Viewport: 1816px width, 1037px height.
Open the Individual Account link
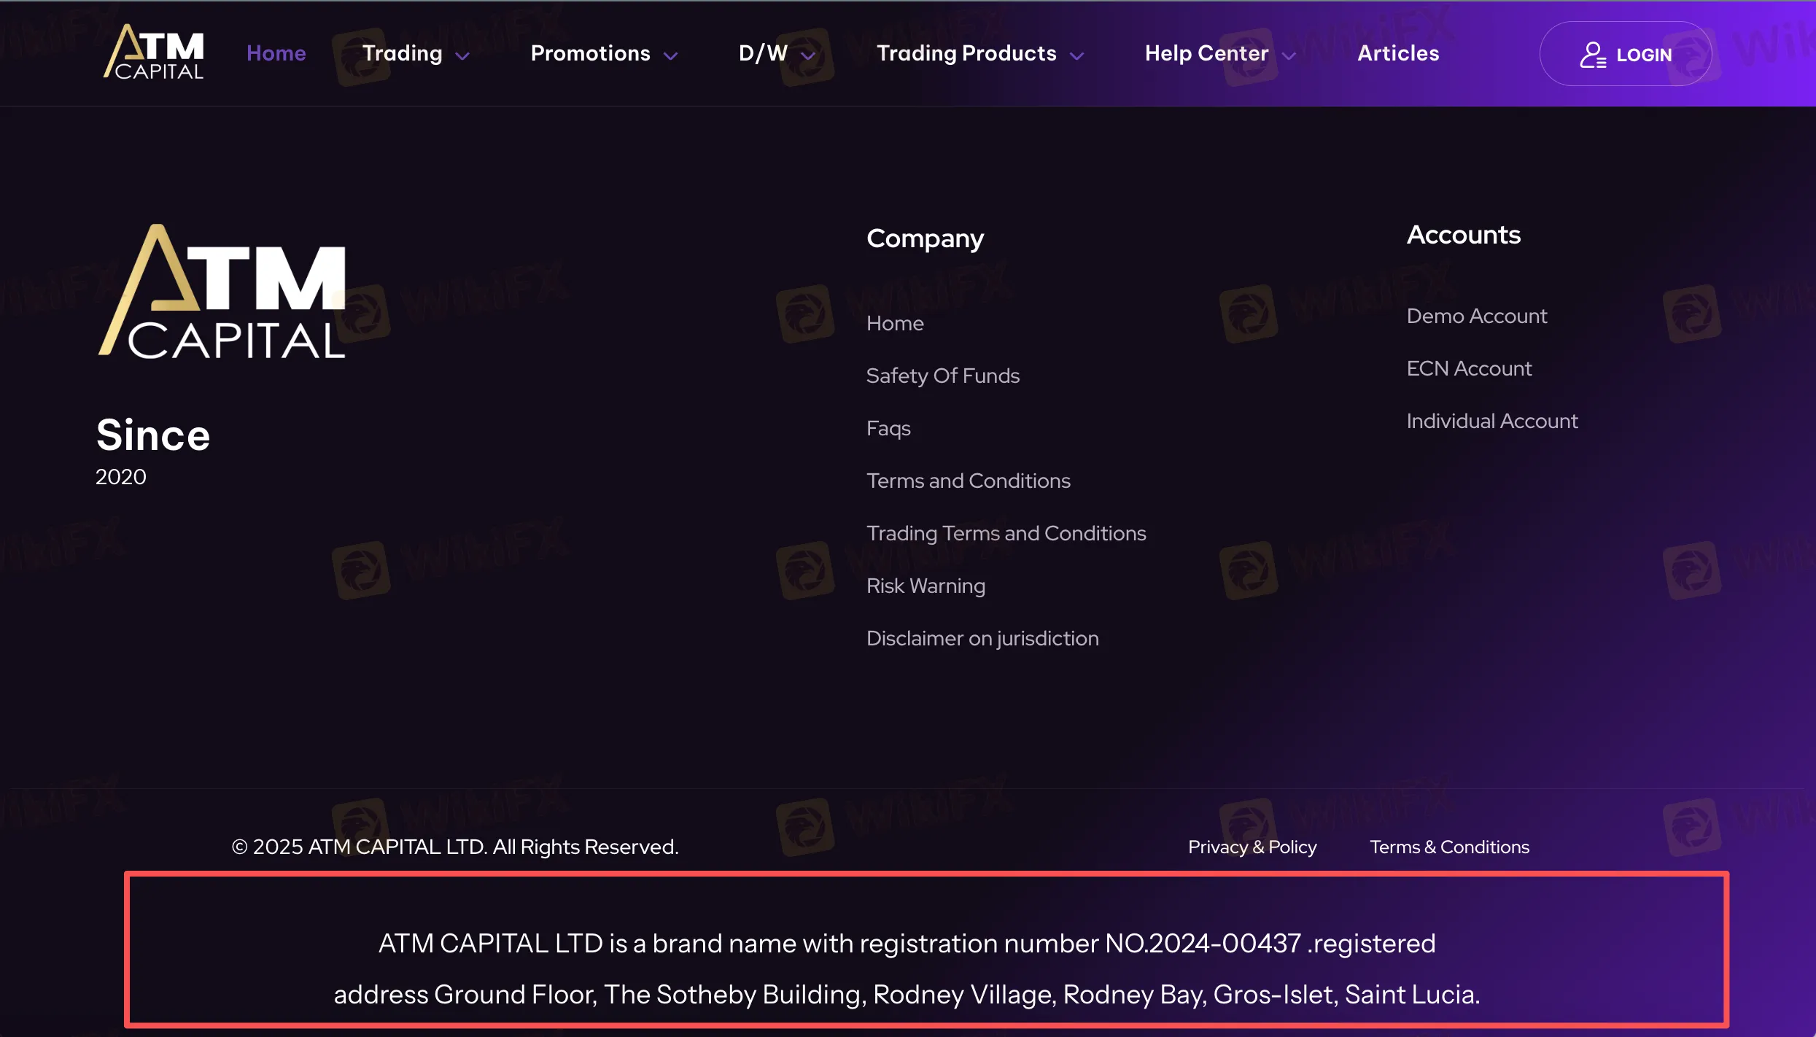coord(1491,421)
